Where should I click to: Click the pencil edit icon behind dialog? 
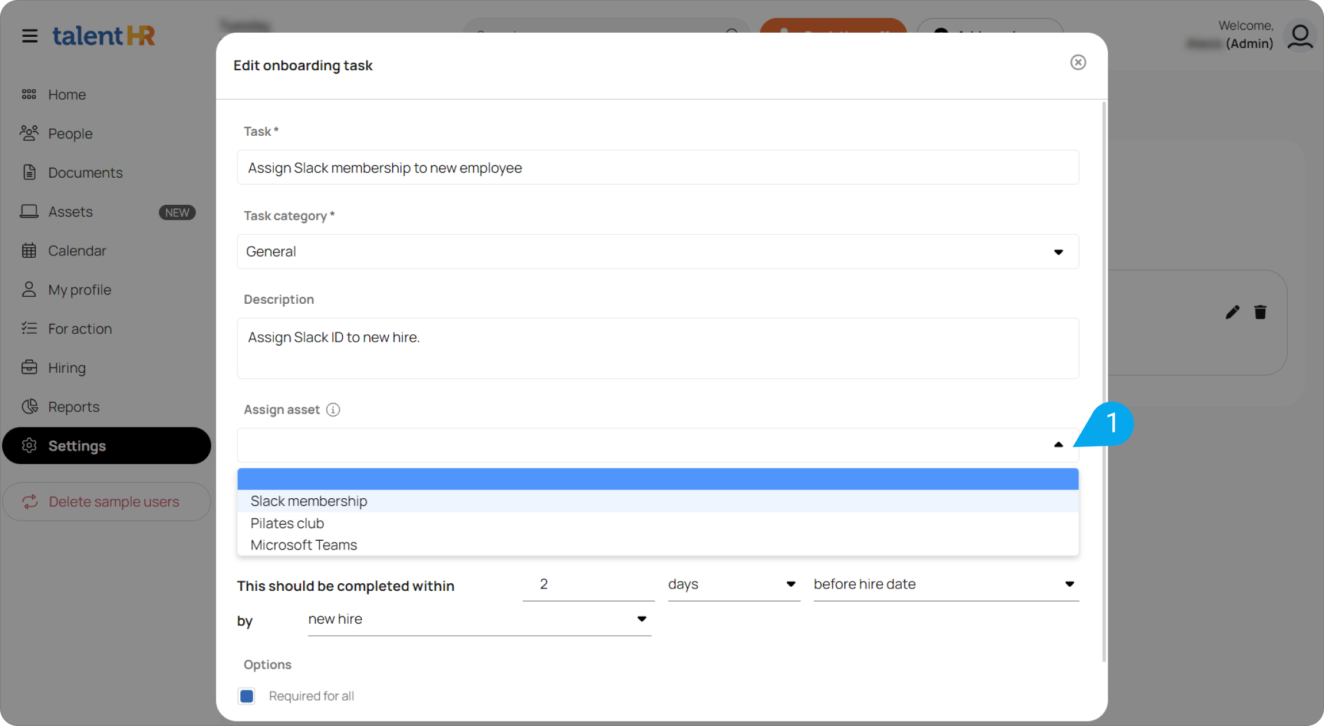(x=1232, y=312)
